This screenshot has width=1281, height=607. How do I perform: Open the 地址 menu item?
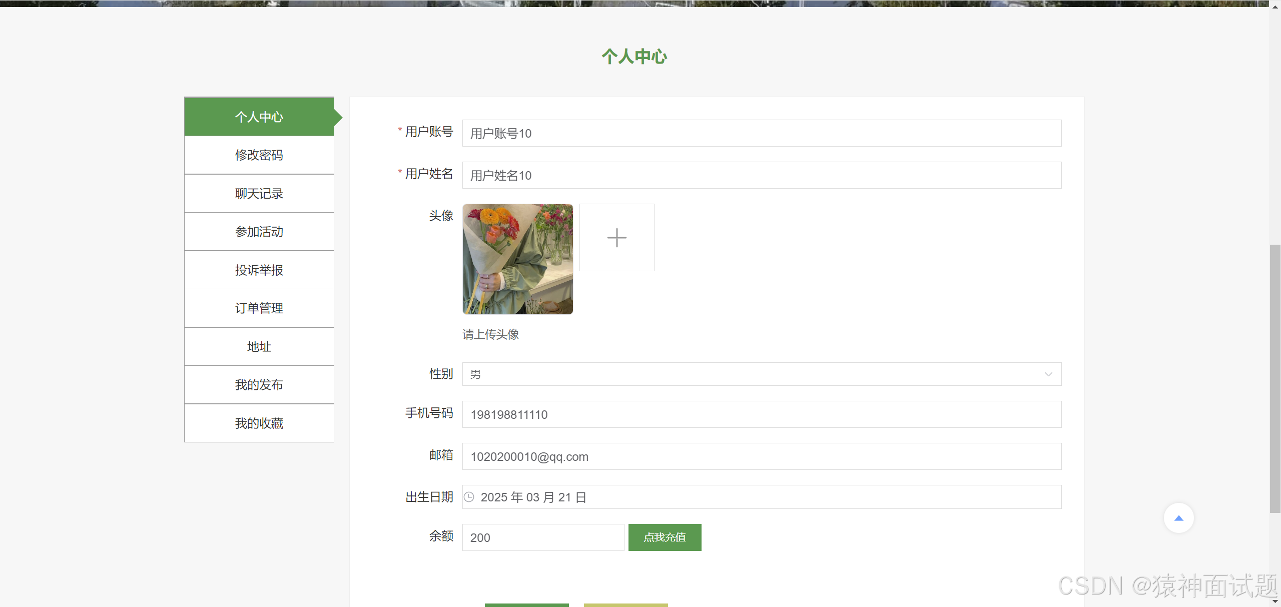coord(259,347)
